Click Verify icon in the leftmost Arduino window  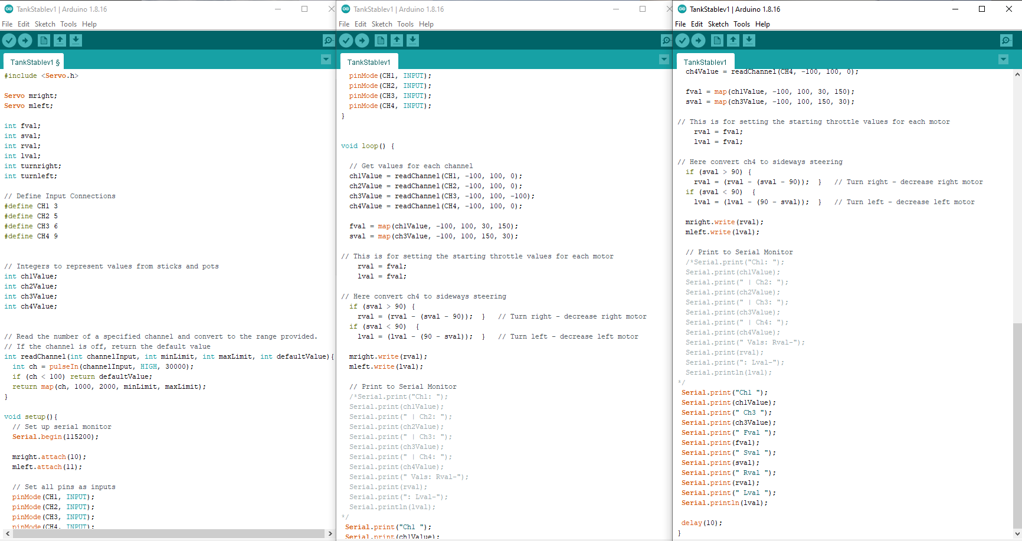click(x=9, y=40)
